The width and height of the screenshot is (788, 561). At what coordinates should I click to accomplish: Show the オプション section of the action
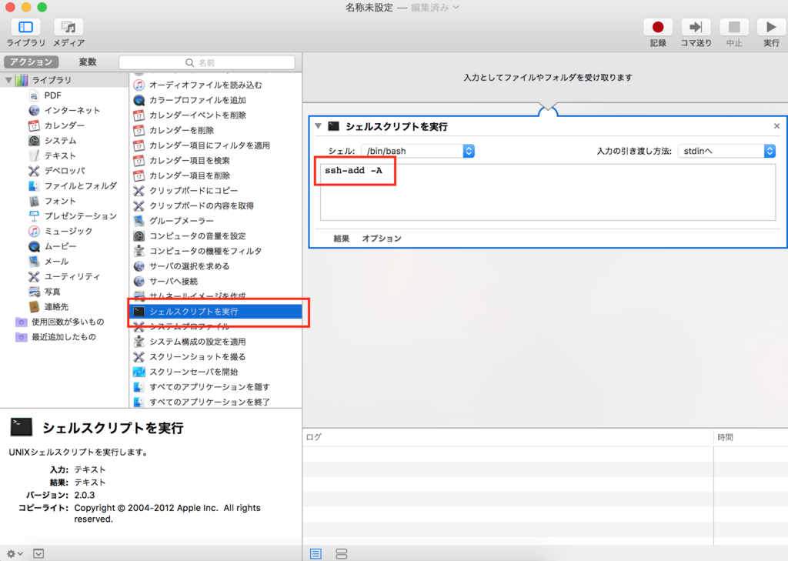tap(382, 239)
